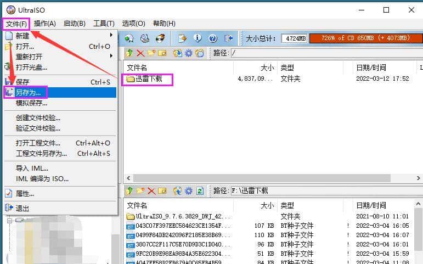Choose 工程文件另存为... menu entry

click(x=60, y=154)
